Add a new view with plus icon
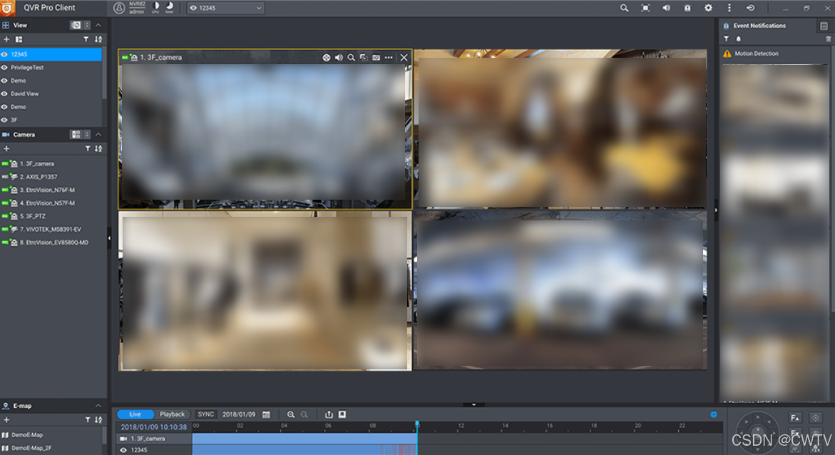 point(6,39)
